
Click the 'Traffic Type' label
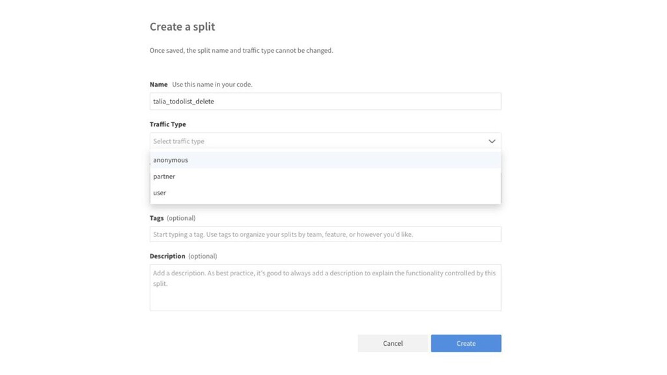tap(168, 124)
